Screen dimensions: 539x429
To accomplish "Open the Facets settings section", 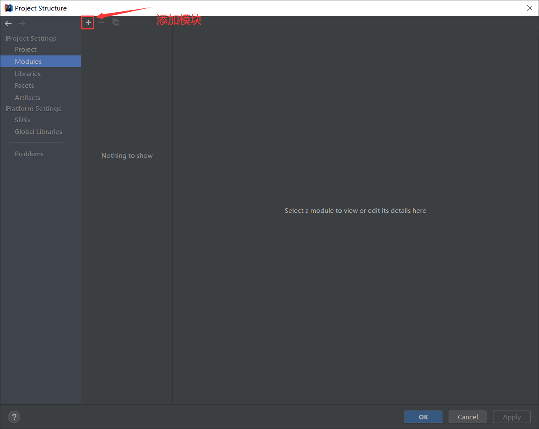I will [24, 86].
